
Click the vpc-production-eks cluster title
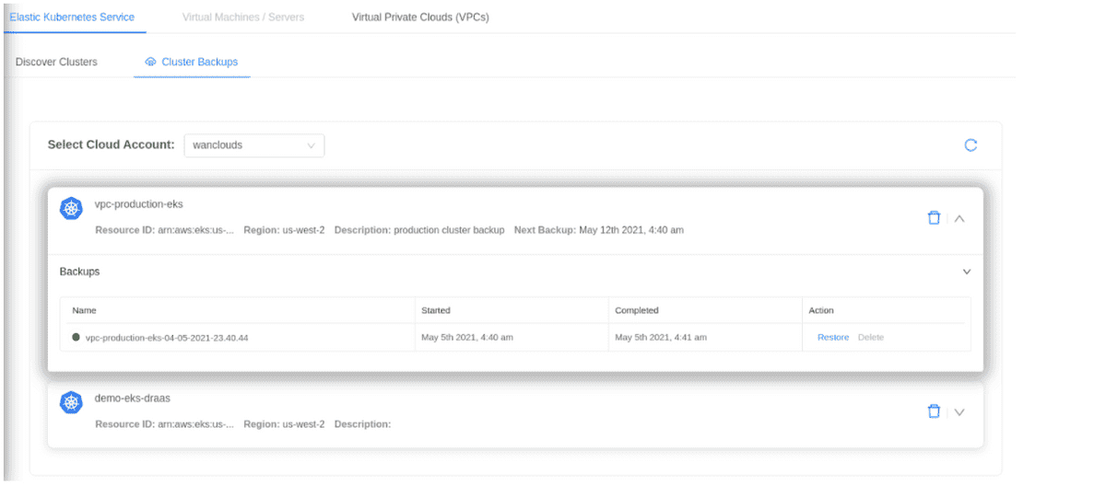[139, 204]
